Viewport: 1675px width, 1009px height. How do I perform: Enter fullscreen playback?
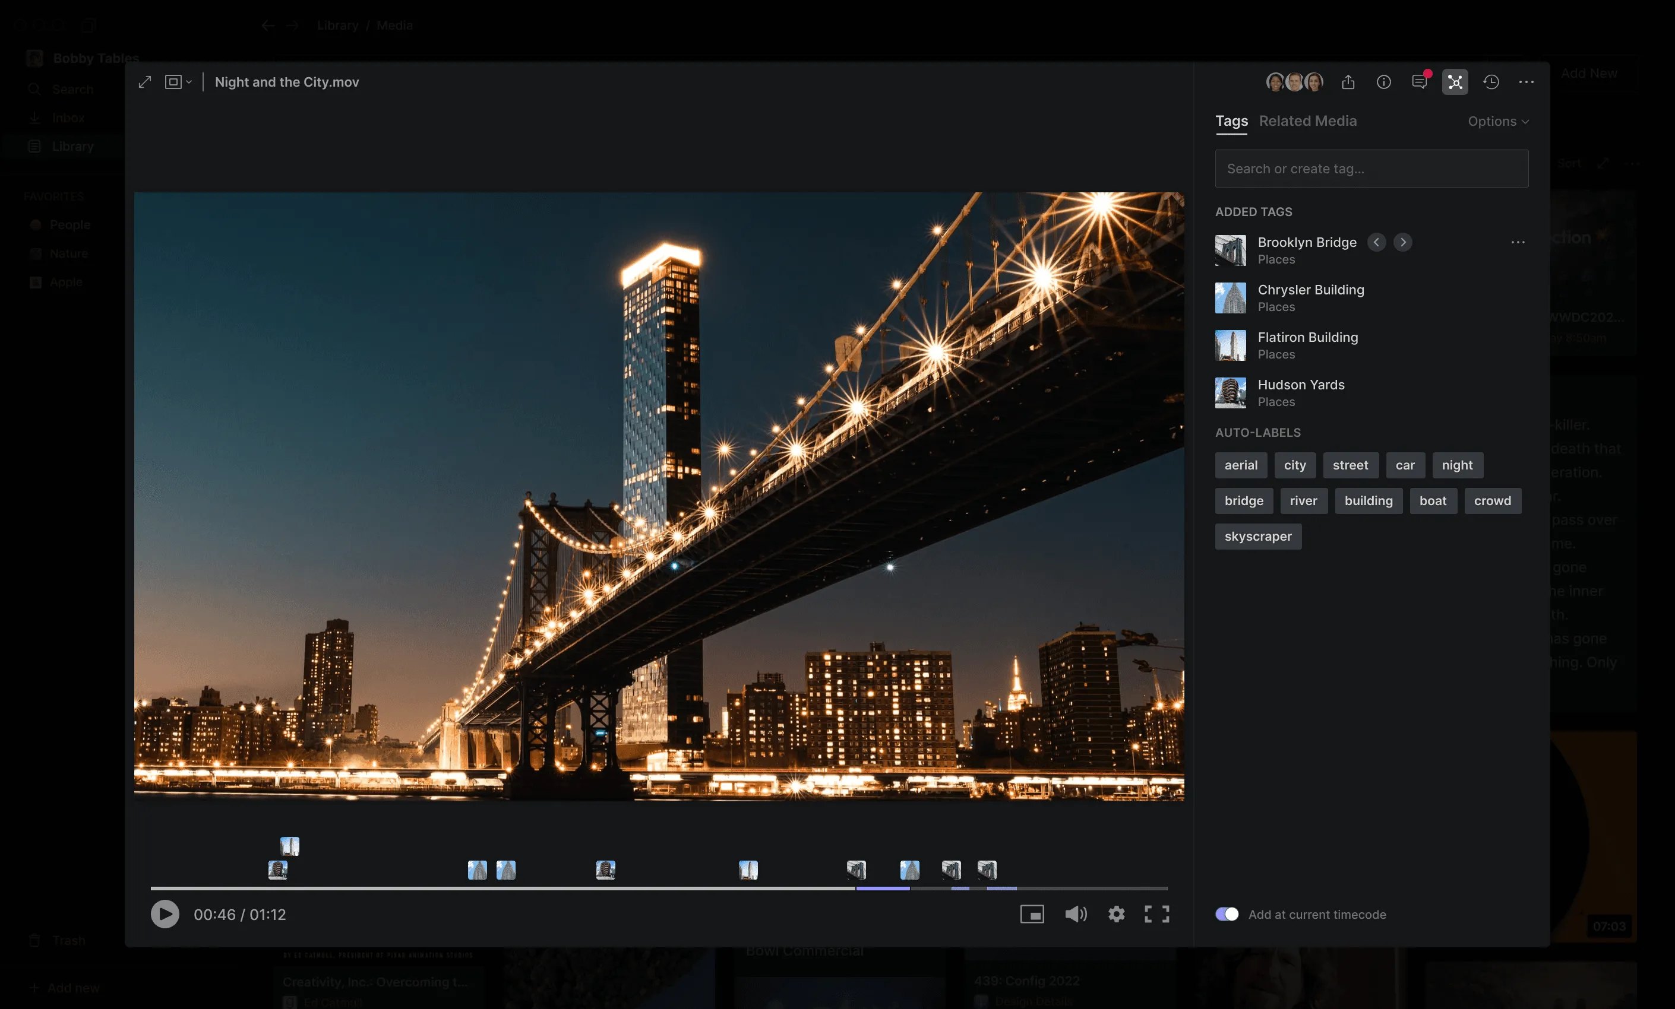click(1156, 915)
